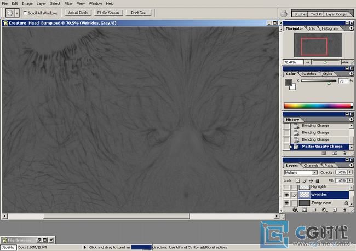The height and width of the screenshot is (251, 356).
Task: Click the Navigator zoom slider
Action: point(326,62)
